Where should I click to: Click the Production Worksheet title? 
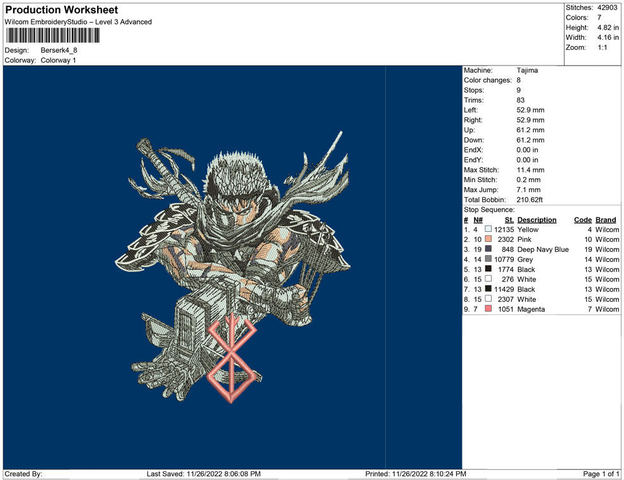[61, 10]
